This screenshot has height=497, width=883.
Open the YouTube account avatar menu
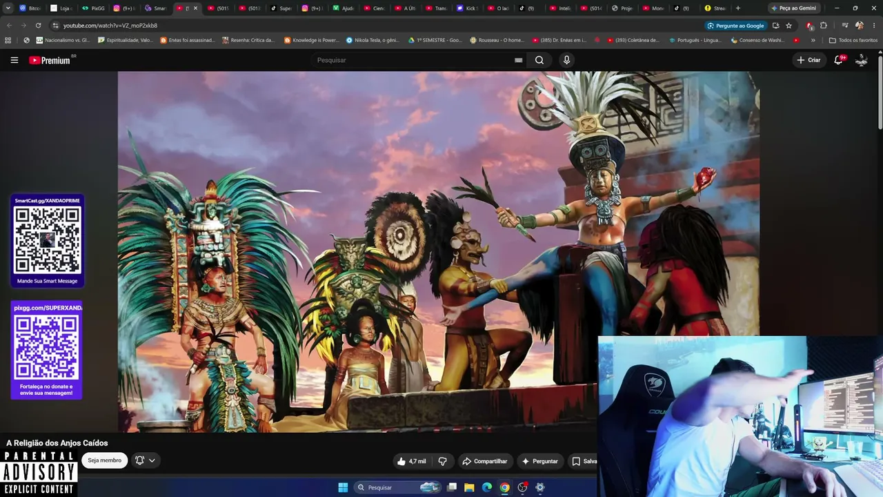(x=862, y=60)
